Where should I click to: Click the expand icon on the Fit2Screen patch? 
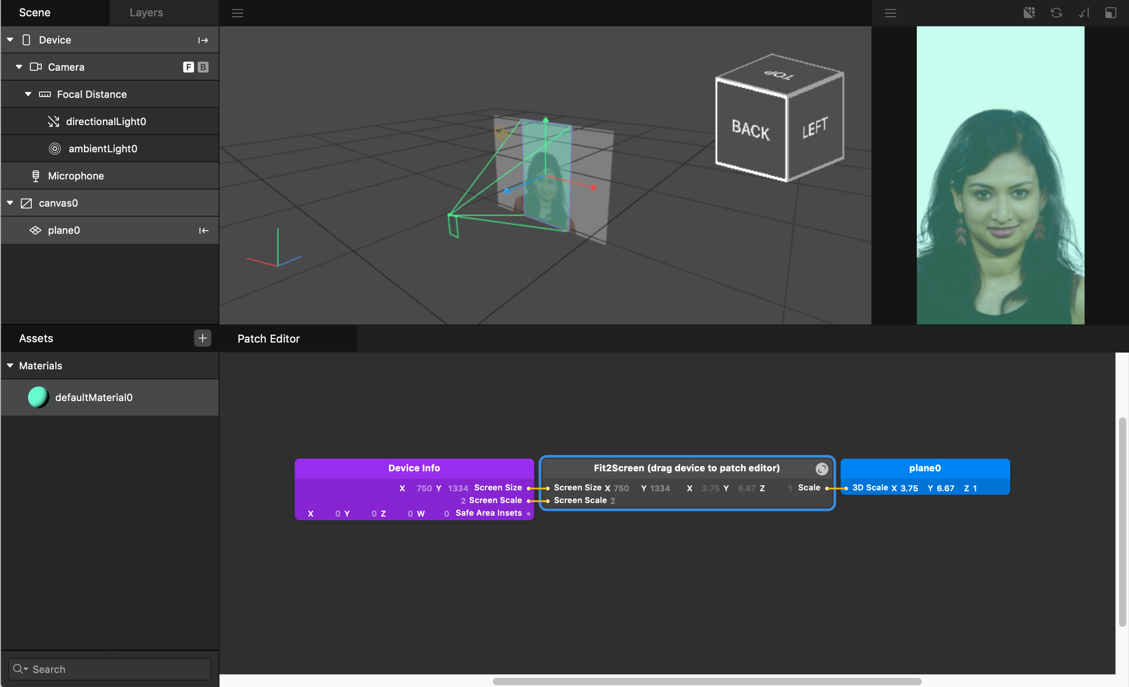click(822, 469)
